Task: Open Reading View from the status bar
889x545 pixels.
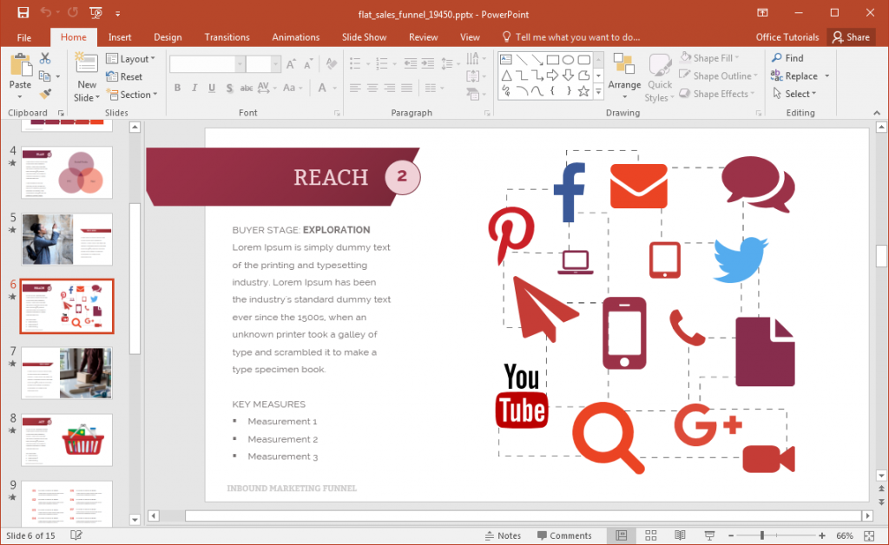Action: [680, 535]
